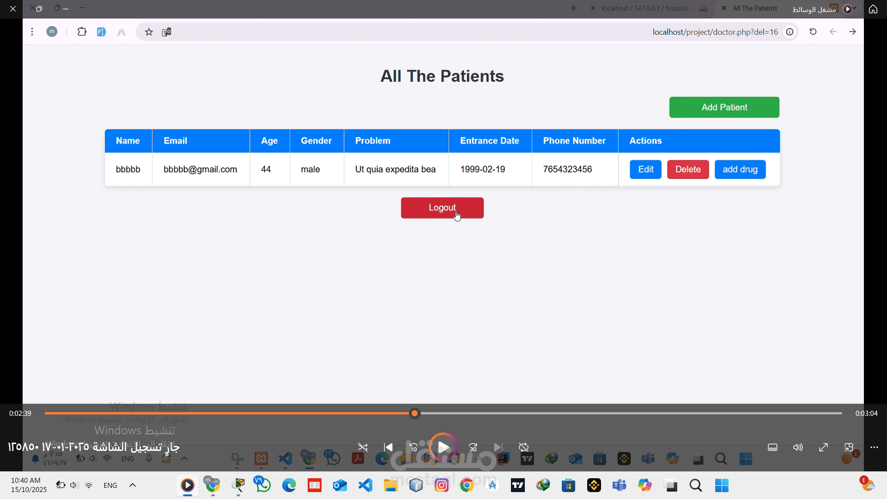Open Media Player from the taskbar

click(187, 485)
